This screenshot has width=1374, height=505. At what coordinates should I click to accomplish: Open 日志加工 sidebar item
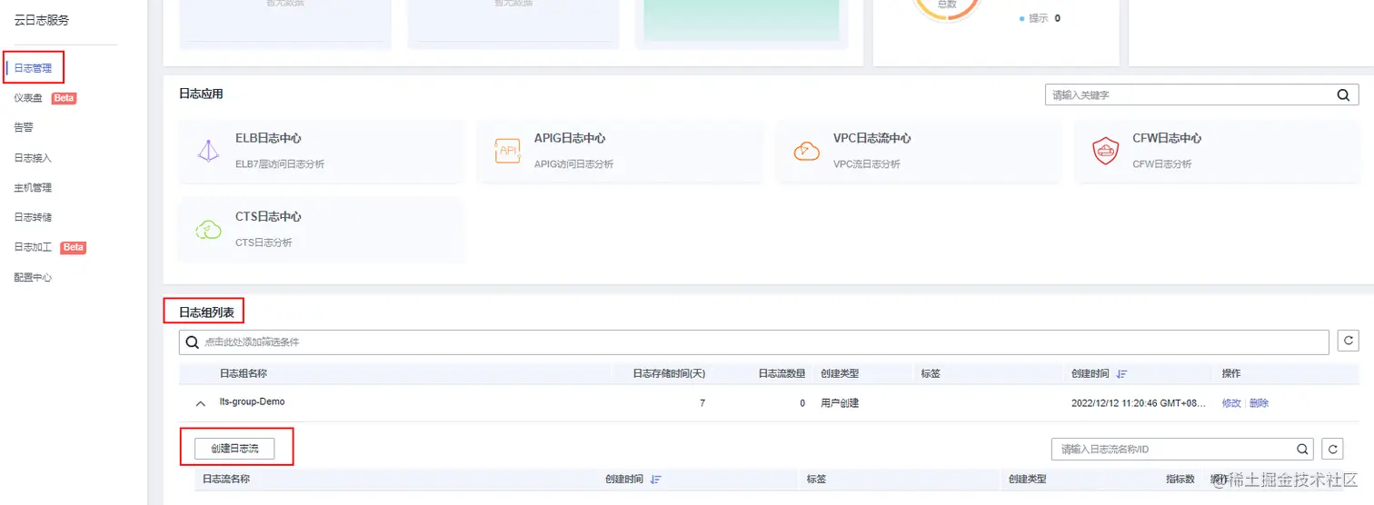[x=33, y=247]
